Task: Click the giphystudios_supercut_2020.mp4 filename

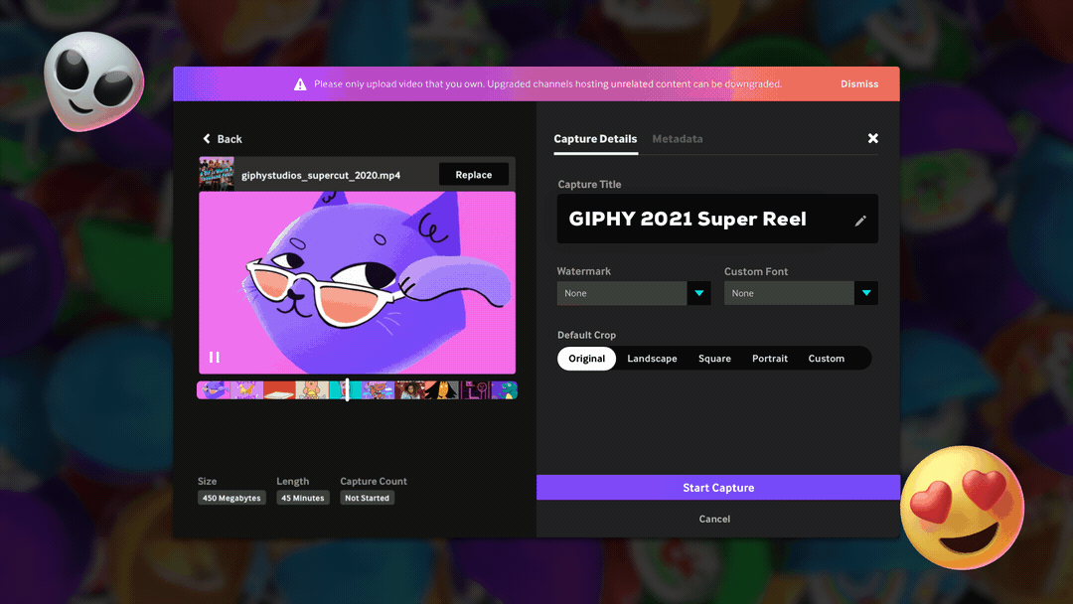Action: click(320, 175)
